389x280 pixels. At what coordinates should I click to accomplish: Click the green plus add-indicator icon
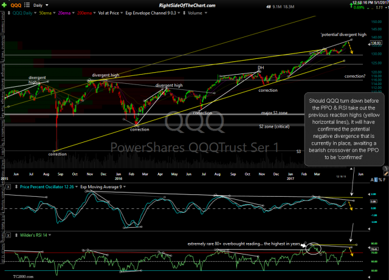tap(4, 5)
